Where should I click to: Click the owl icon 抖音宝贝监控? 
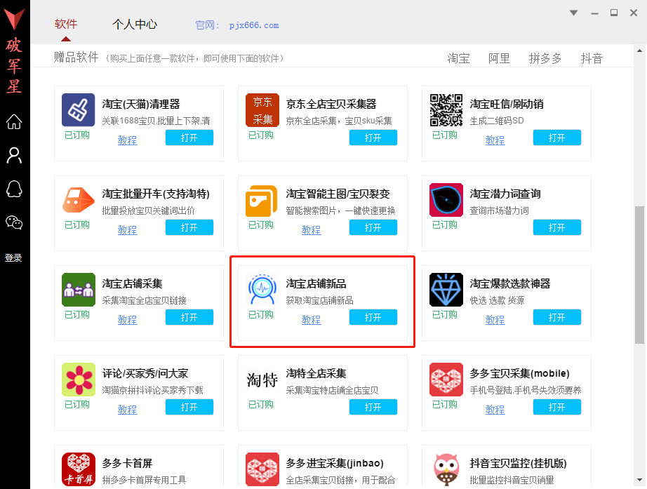(x=446, y=469)
